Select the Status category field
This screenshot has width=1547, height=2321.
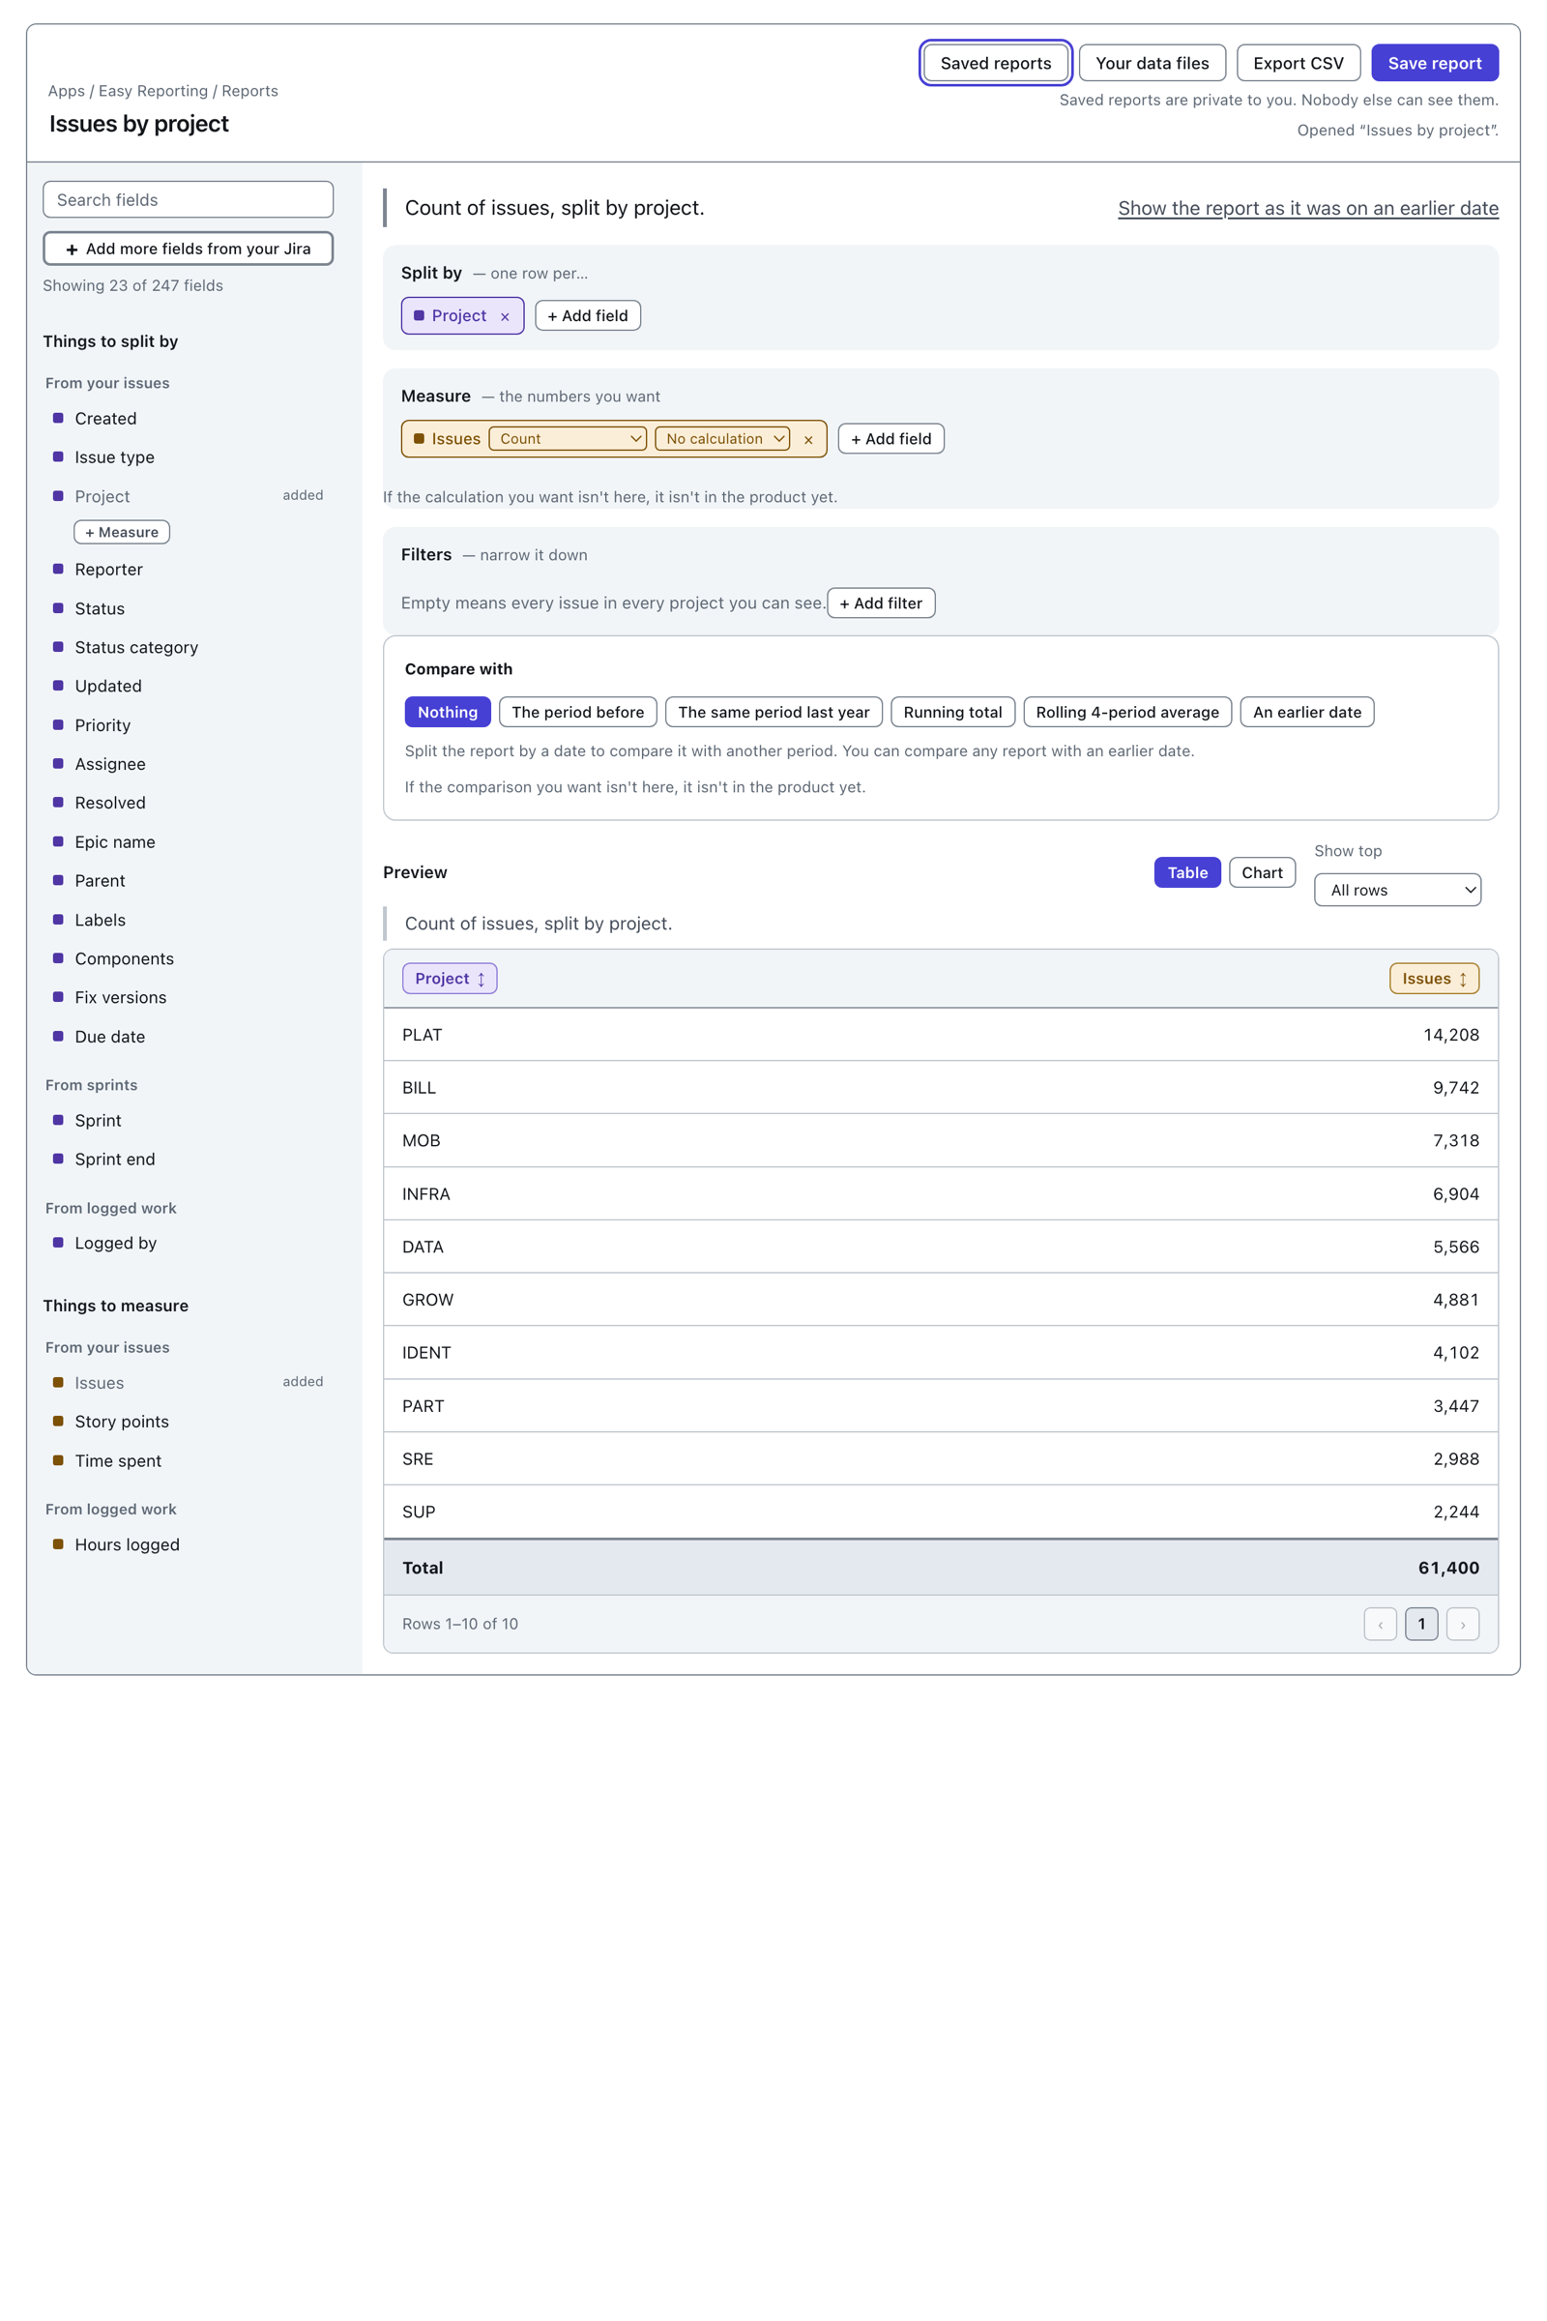pyautogui.click(x=136, y=647)
